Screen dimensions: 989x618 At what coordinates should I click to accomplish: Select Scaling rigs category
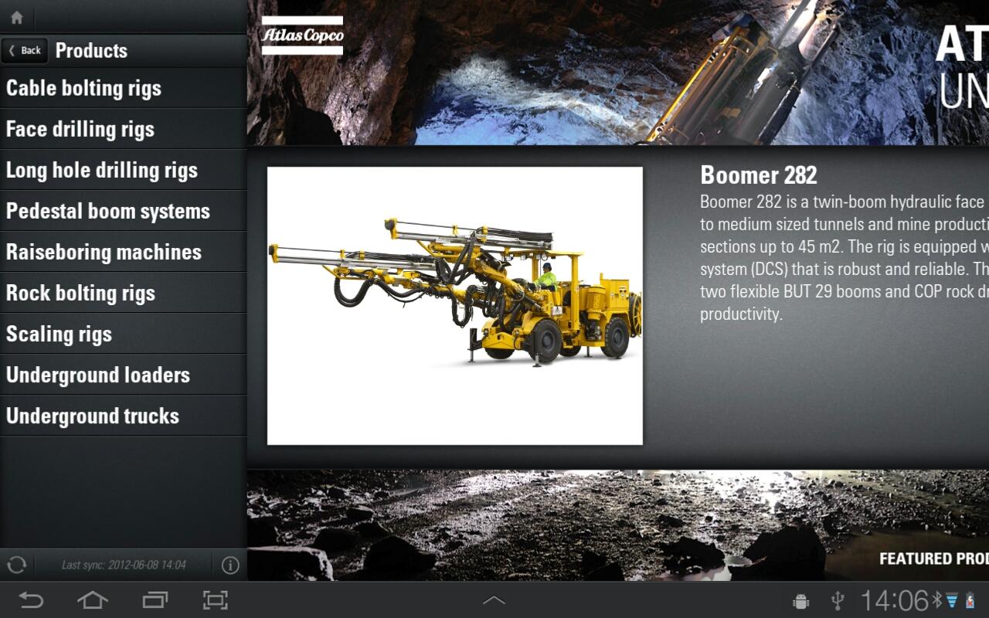tap(124, 334)
